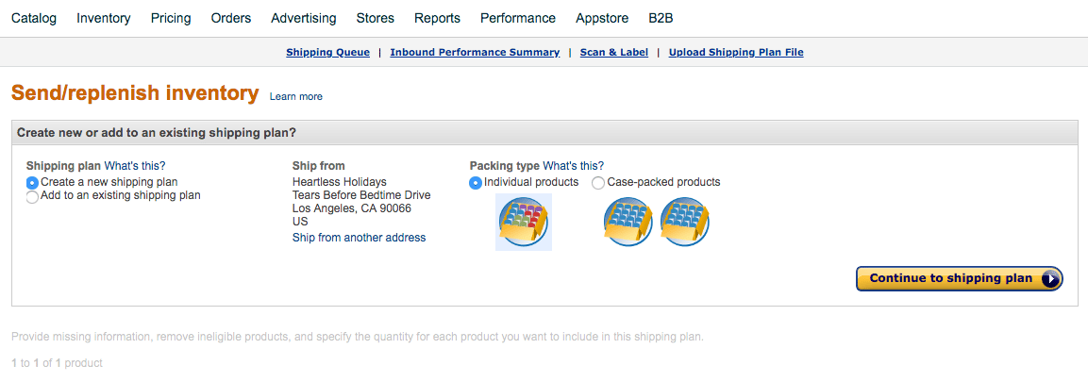This screenshot has width=1088, height=382.
Task: Open the Orders menu
Action: click(231, 19)
